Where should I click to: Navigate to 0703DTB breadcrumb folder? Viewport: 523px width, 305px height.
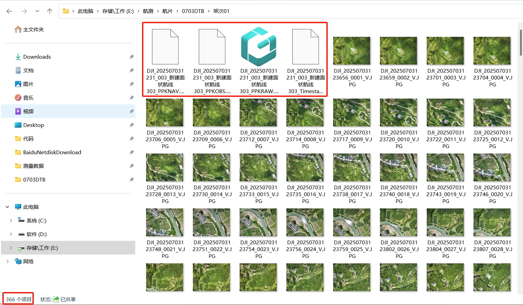point(193,11)
